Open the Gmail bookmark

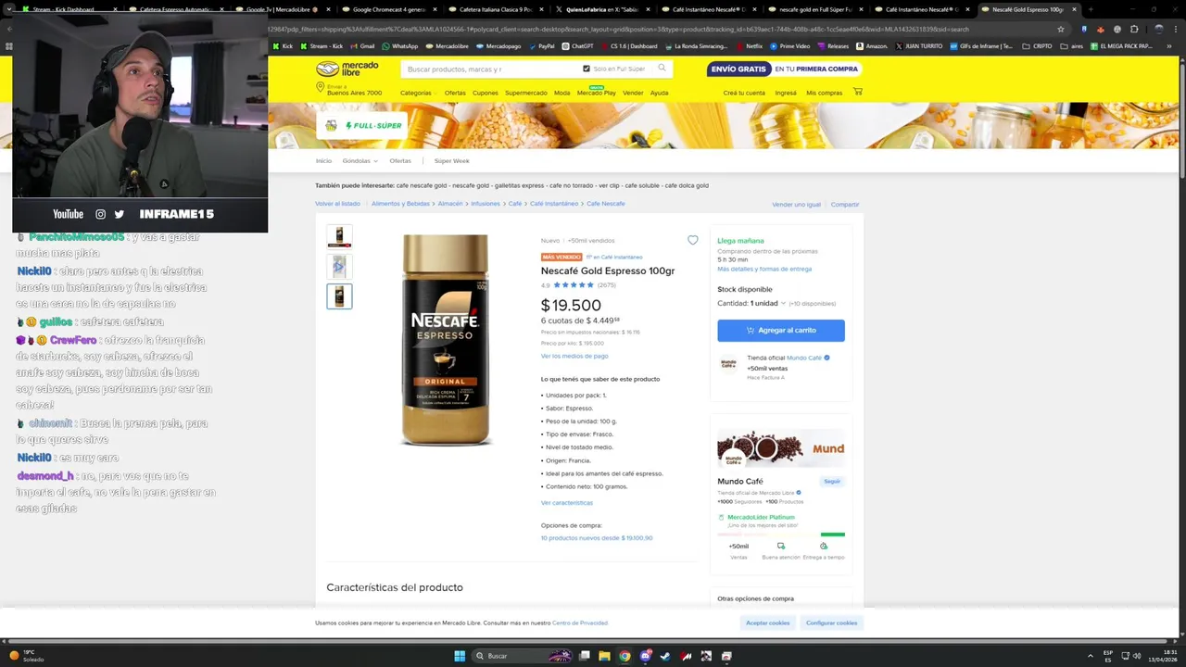pos(362,45)
